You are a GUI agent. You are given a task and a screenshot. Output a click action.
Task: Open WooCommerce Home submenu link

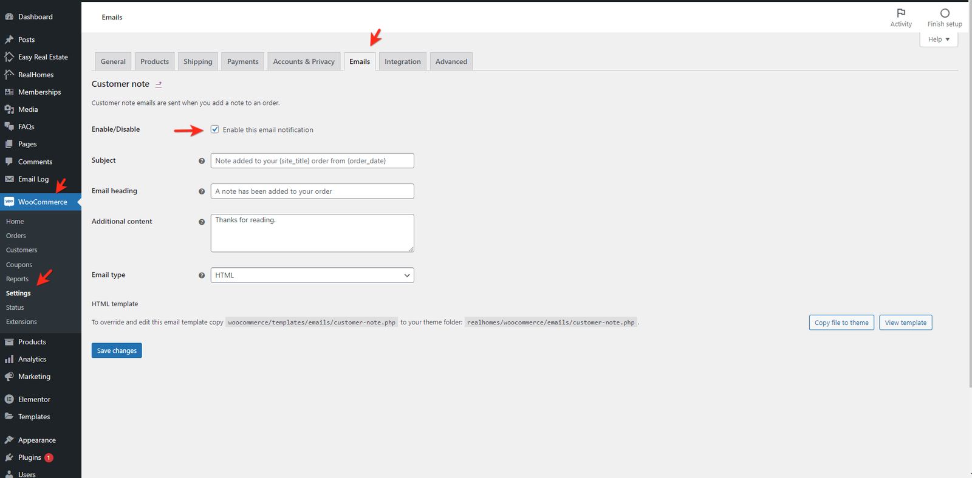tap(15, 222)
